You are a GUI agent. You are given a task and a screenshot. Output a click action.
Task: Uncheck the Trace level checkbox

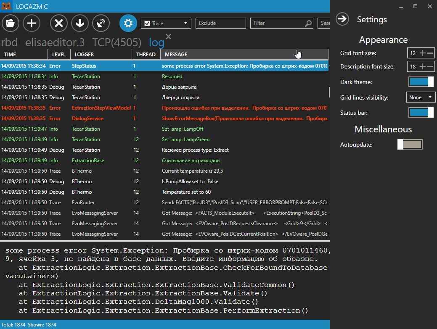point(147,24)
